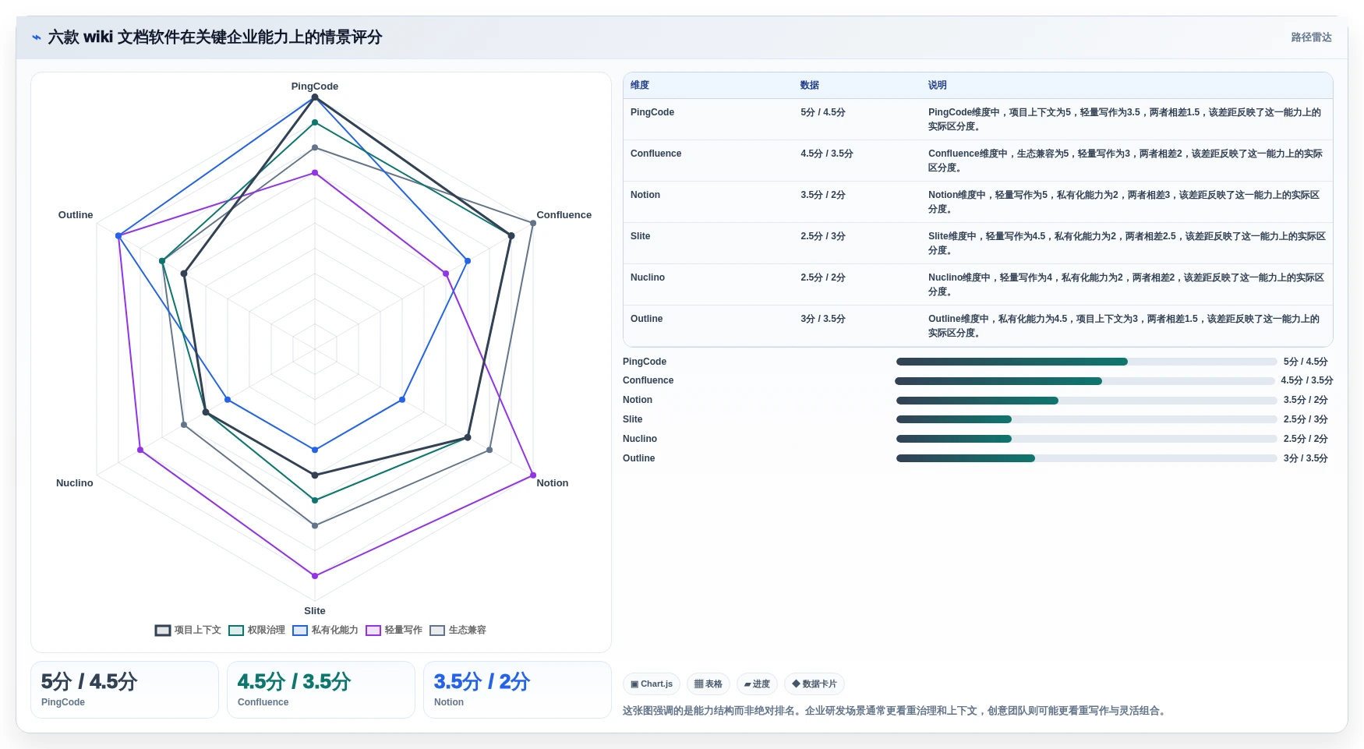Toggle the 权限治理 legend series
Image resolution: width=1364 pixels, height=749 pixels.
click(256, 630)
